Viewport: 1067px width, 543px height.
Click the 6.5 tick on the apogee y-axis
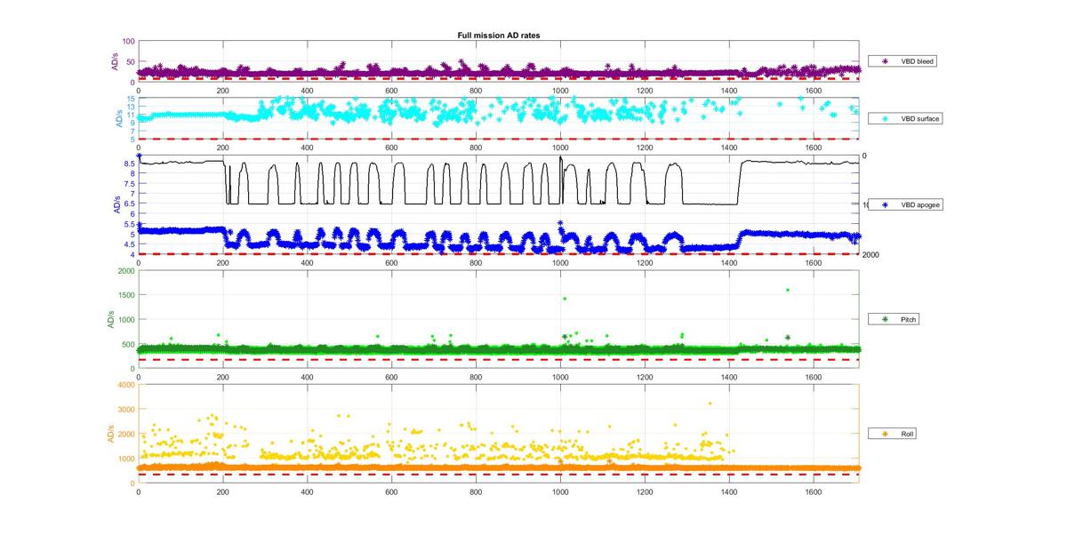coord(129,204)
